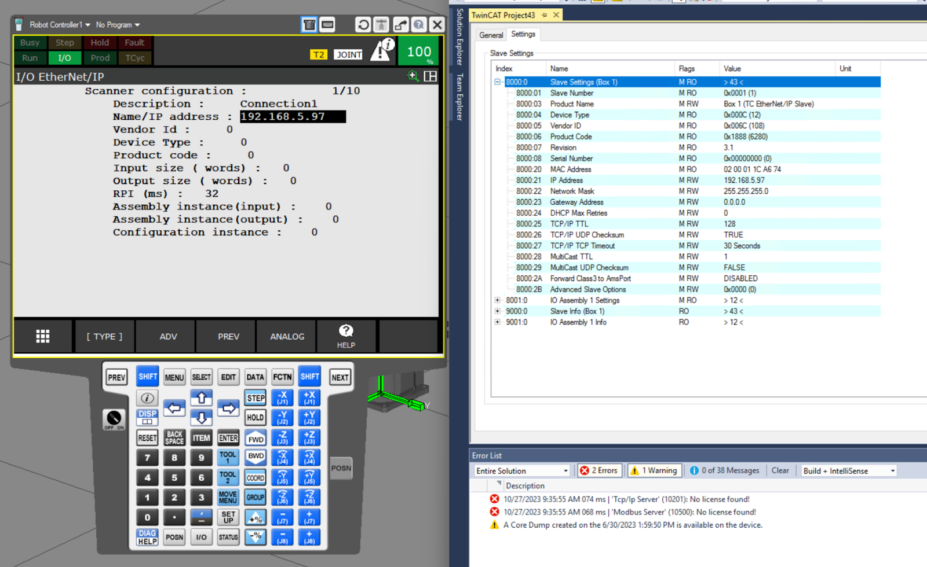Screen dimensions: 927x567
Task: Click the MENU key on keypad
Action: pos(174,377)
